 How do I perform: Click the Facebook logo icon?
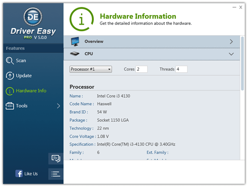tap(19, 174)
